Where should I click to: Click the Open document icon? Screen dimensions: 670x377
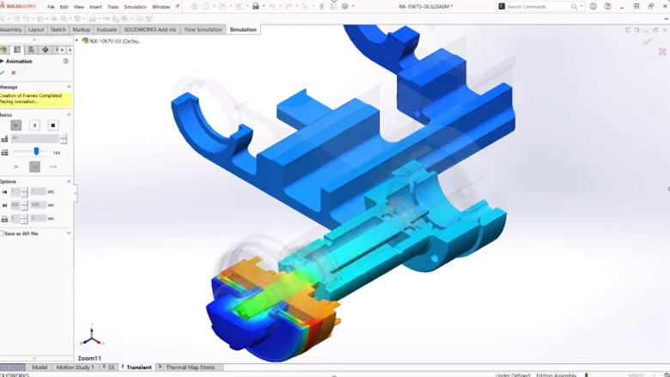click(x=222, y=6)
